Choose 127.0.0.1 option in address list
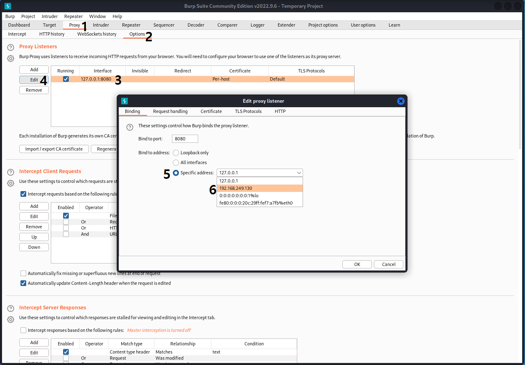The width and height of the screenshot is (525, 365). [x=260, y=181]
